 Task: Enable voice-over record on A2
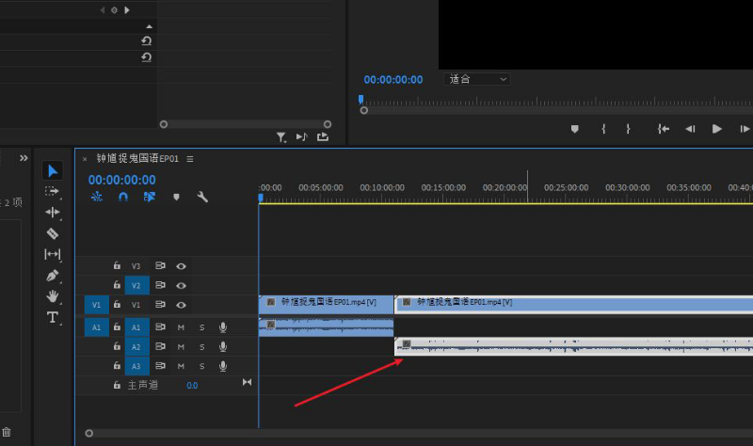[223, 346]
